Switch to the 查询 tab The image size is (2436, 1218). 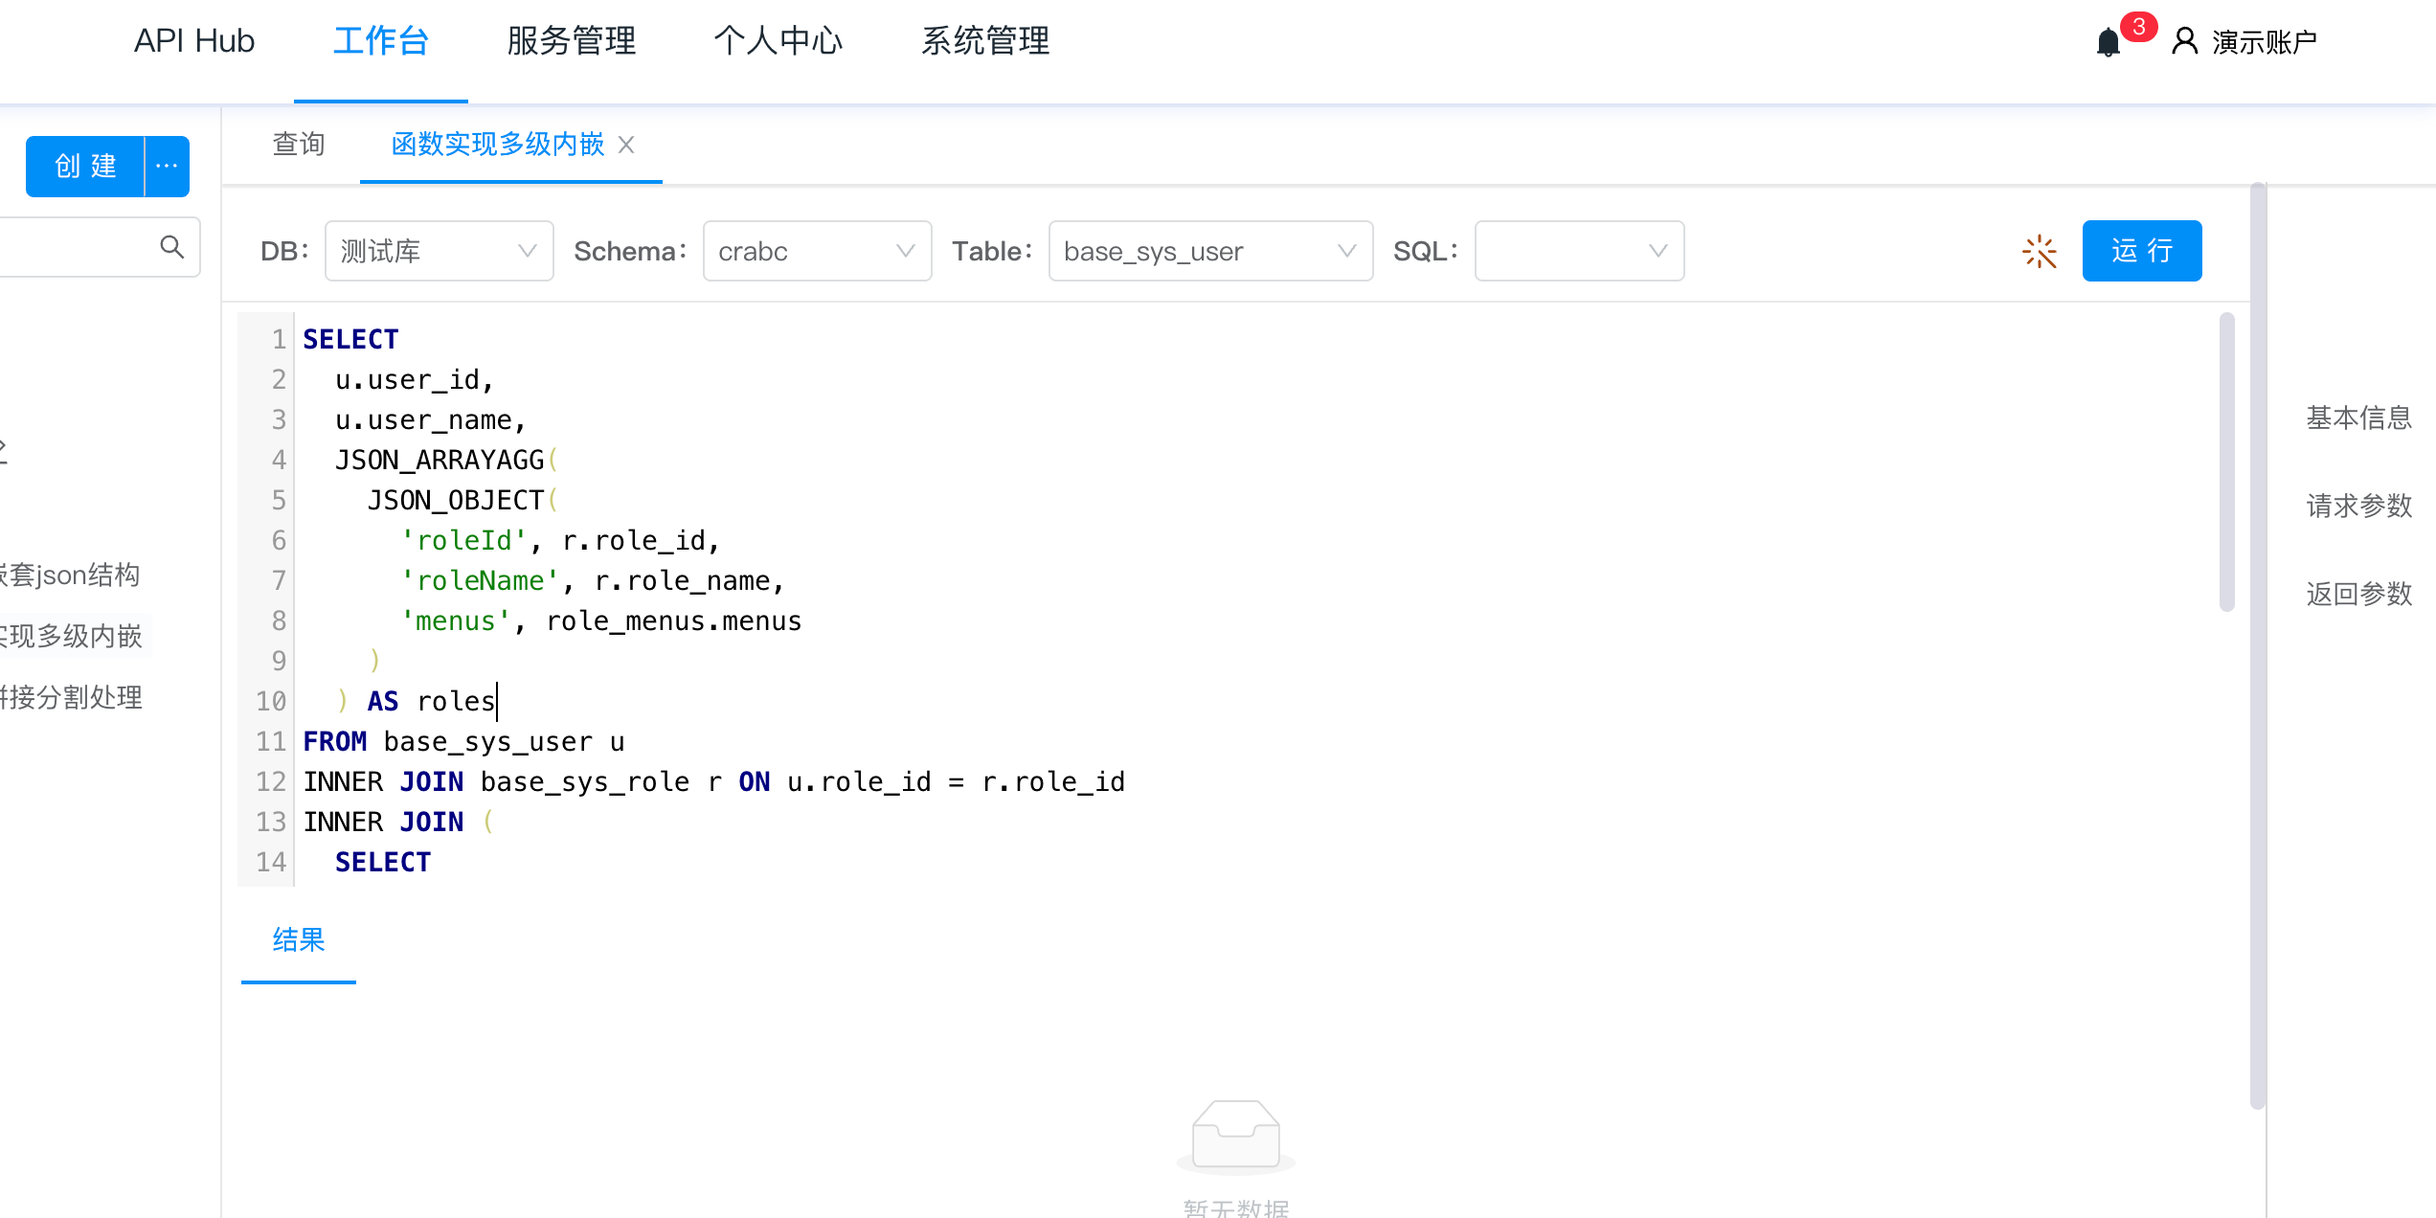pyautogui.click(x=298, y=144)
